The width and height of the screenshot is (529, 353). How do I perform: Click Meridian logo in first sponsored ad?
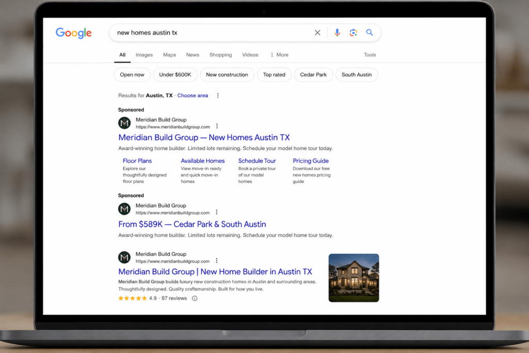tap(125, 123)
